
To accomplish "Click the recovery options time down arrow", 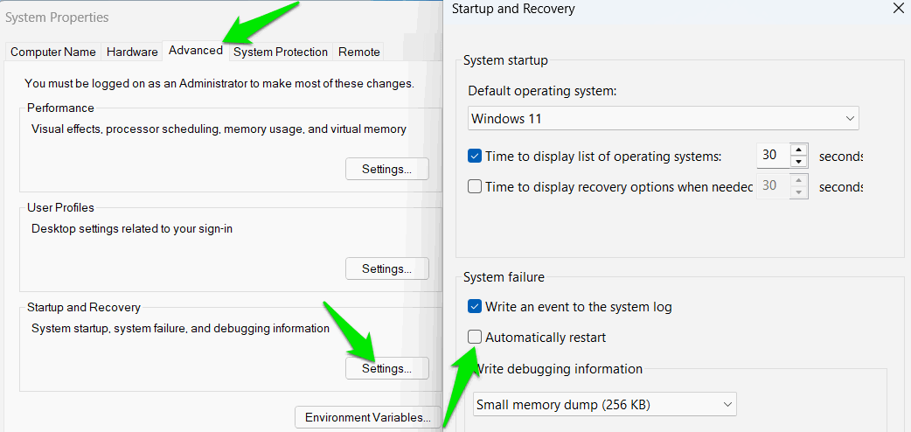I will pyautogui.click(x=799, y=192).
